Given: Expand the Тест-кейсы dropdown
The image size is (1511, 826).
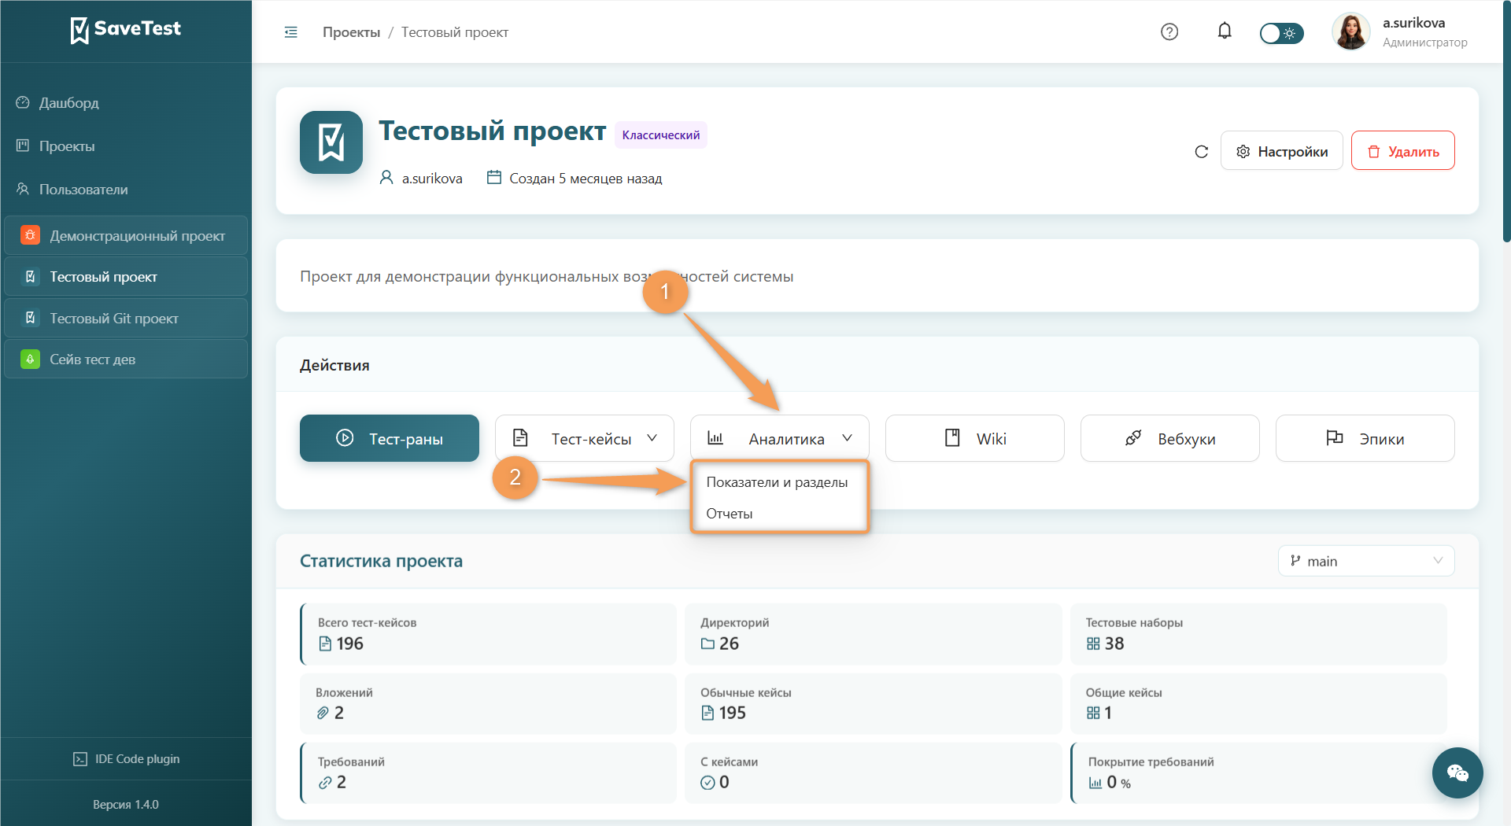Looking at the screenshot, I should click(x=585, y=438).
